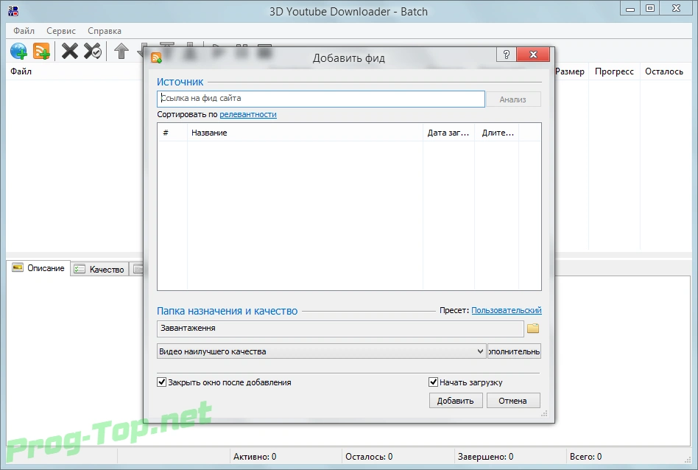
Task: Click the Дата заг... column header
Action: click(448, 133)
